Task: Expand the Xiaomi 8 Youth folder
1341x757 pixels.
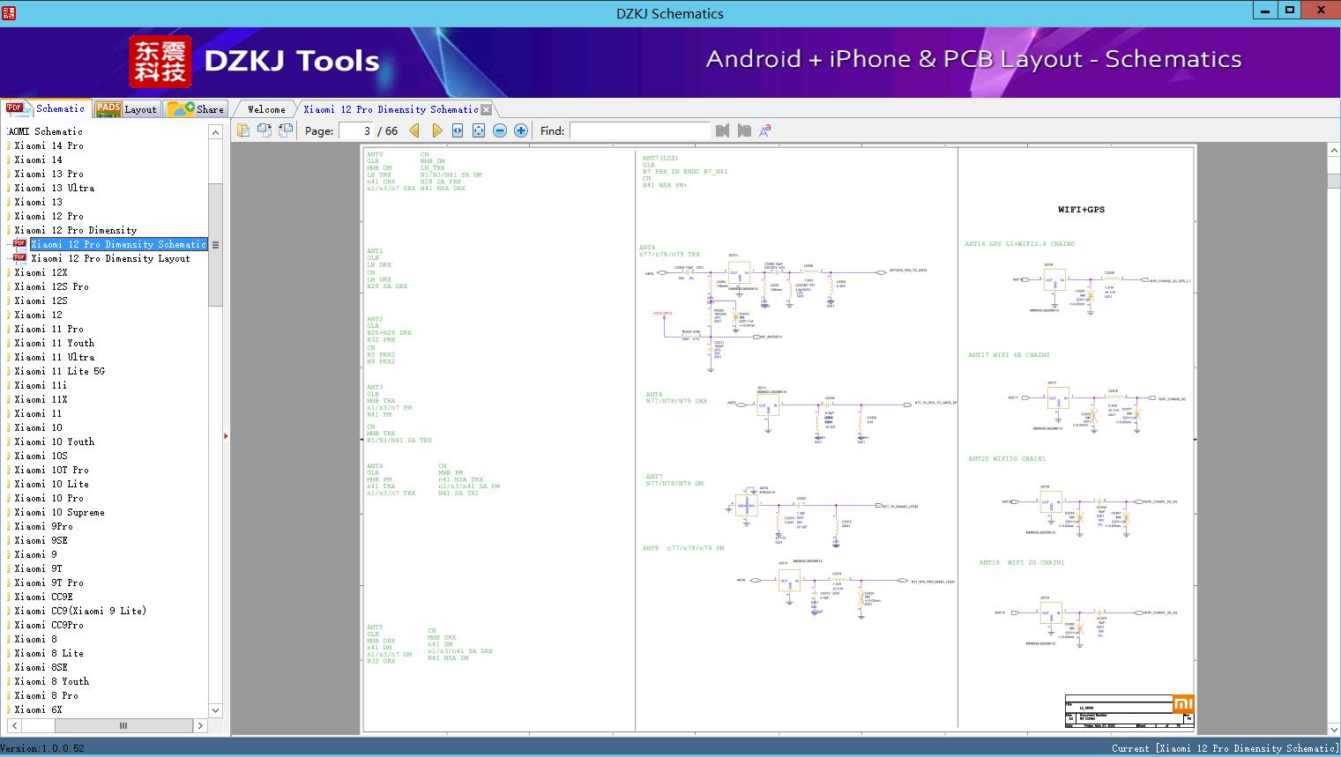Action: click(x=51, y=681)
